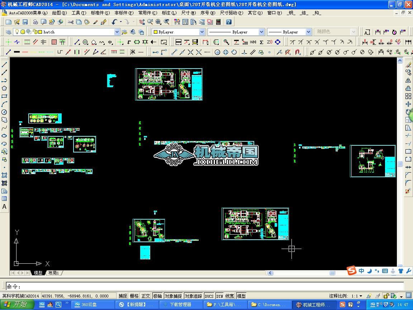Select the Line tool in left toolbar
Image resolution: width=413 pixels, height=310 pixels.
point(4,64)
